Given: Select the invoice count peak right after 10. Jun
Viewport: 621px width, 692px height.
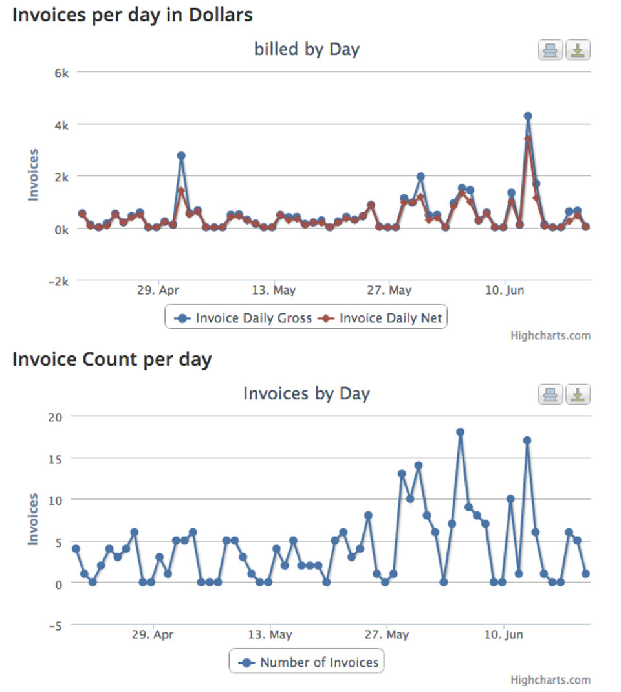Looking at the screenshot, I should tap(527, 440).
